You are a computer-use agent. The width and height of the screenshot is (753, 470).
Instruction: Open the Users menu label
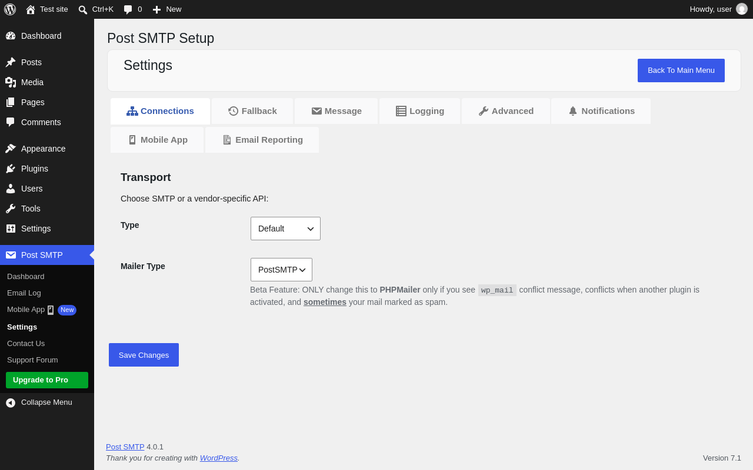(32, 189)
